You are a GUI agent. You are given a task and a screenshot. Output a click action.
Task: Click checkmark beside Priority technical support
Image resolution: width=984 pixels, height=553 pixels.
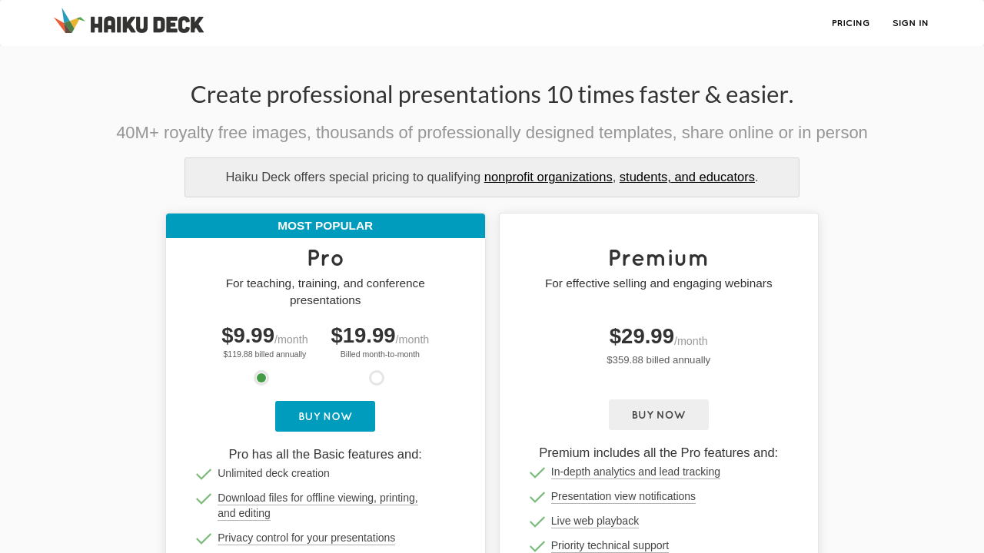537,547
